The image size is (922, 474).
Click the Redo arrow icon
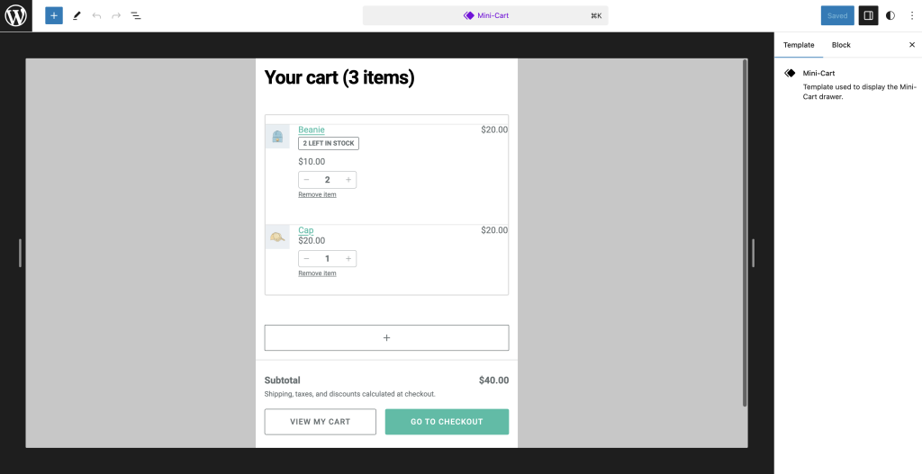[116, 15]
